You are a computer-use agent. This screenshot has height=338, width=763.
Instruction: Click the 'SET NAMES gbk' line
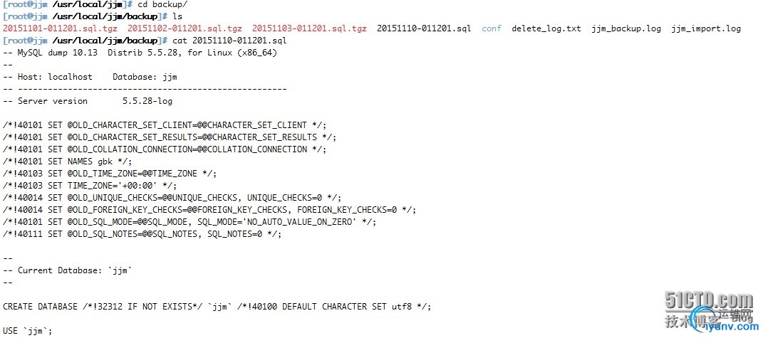click(x=68, y=162)
